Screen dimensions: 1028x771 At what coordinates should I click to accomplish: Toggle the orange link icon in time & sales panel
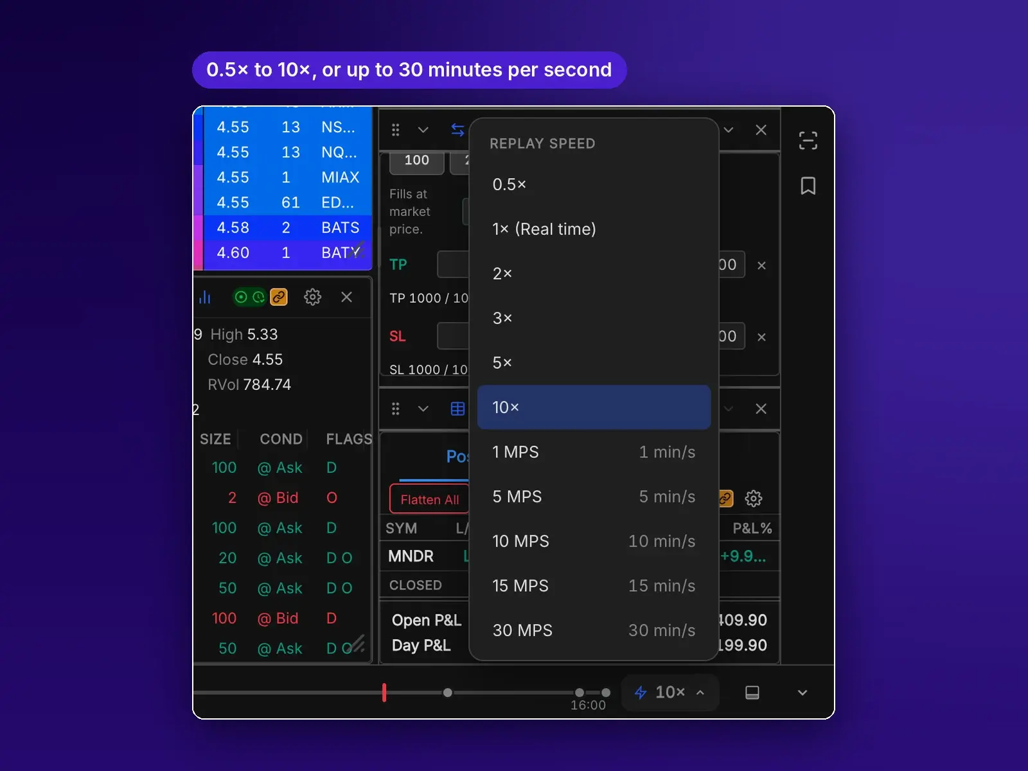[278, 297]
